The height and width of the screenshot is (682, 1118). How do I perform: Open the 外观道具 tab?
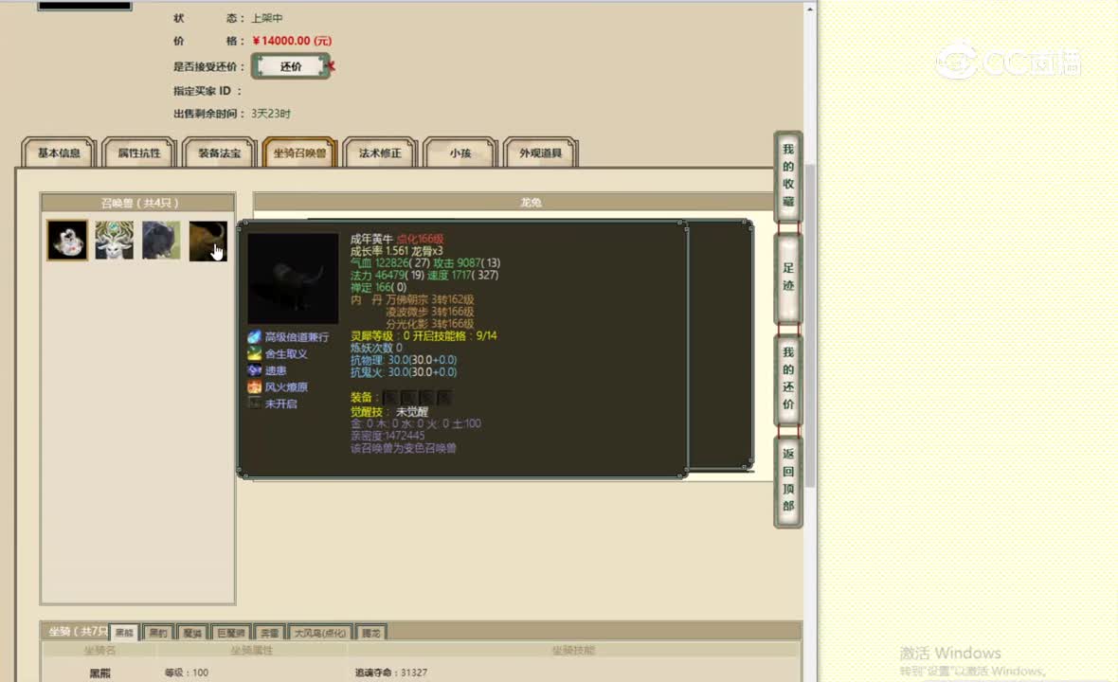click(x=540, y=153)
